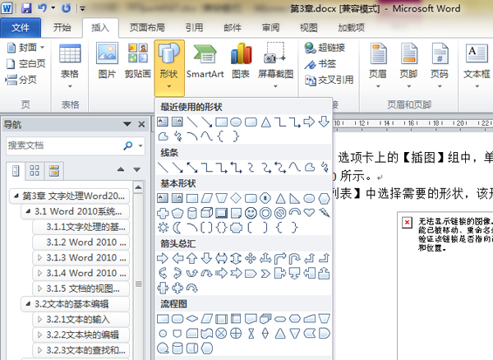Click the 图表 chart icon
The width and height of the screenshot is (493, 360).
coord(241,62)
